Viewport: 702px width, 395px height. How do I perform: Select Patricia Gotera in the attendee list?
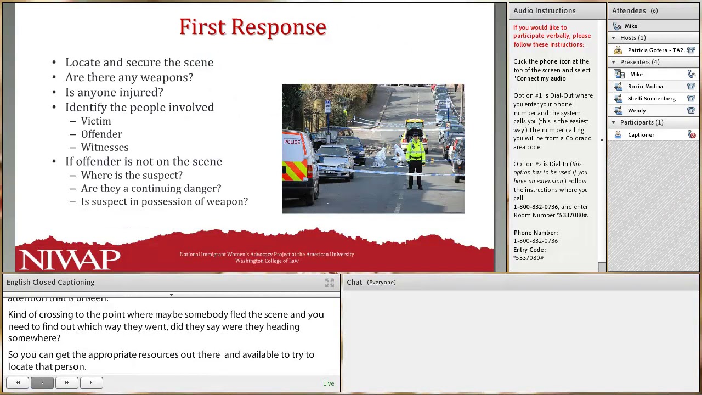654,50
